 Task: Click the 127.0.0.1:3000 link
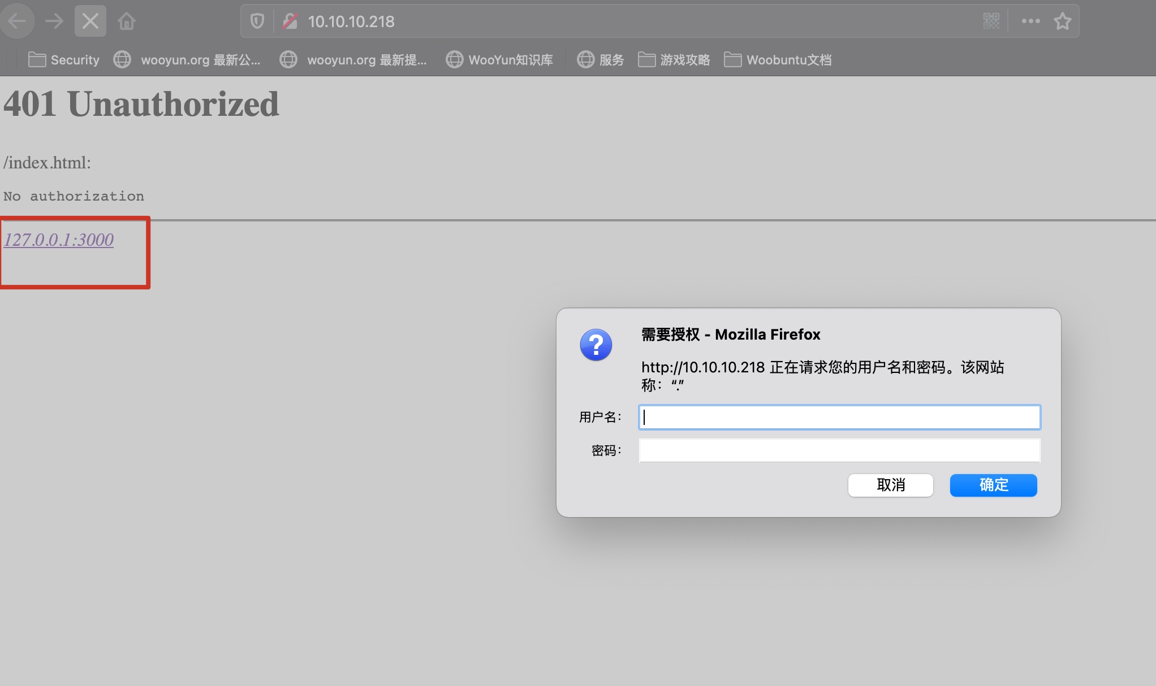pos(59,240)
